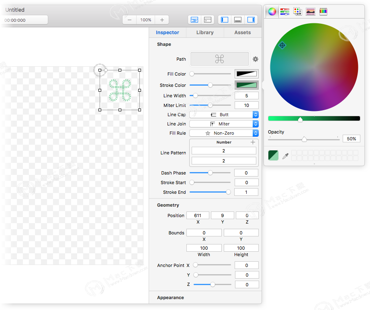Image resolution: width=370 pixels, height=310 pixels.
Task: Open the color wheel picker tab
Action: 272,11
